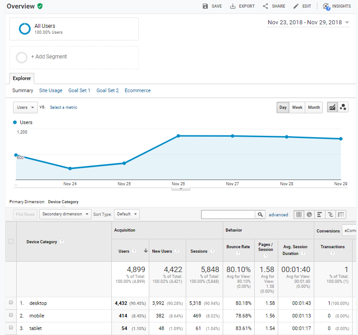Click the Save floppy disk icon

click(205, 6)
